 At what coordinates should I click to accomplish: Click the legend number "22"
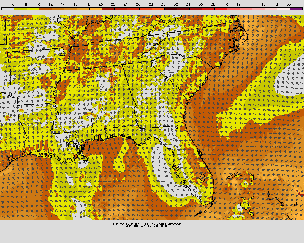pos(113,4)
